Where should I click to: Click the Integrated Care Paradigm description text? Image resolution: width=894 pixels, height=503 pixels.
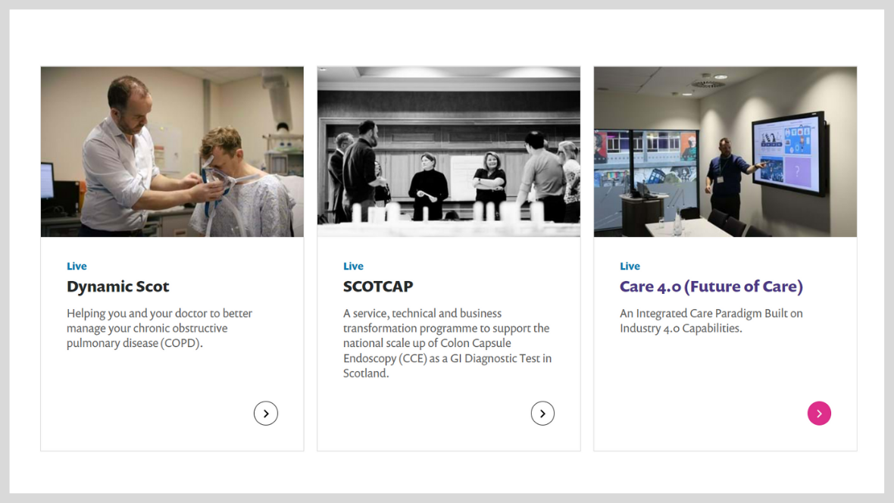[711, 320]
